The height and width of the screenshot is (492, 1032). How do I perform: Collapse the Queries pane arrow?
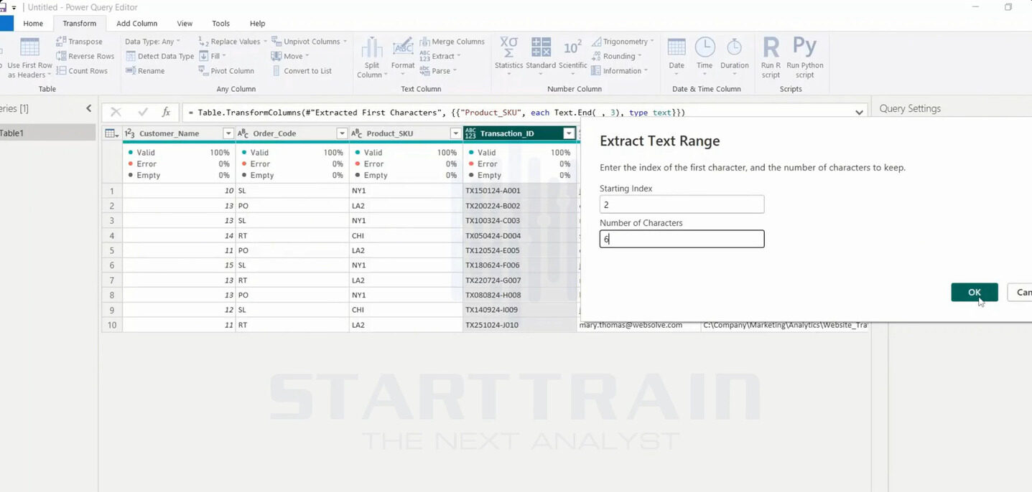click(x=88, y=108)
